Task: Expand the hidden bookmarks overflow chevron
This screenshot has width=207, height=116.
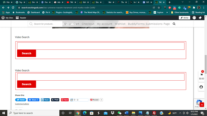Action: 167,12
